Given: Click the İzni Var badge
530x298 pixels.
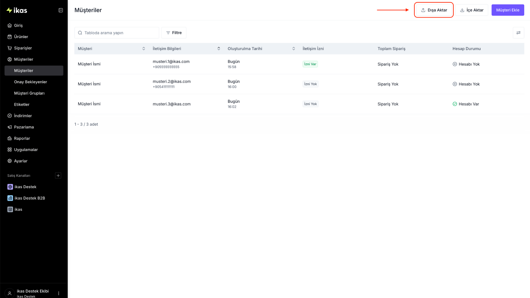Looking at the screenshot, I should [x=310, y=64].
